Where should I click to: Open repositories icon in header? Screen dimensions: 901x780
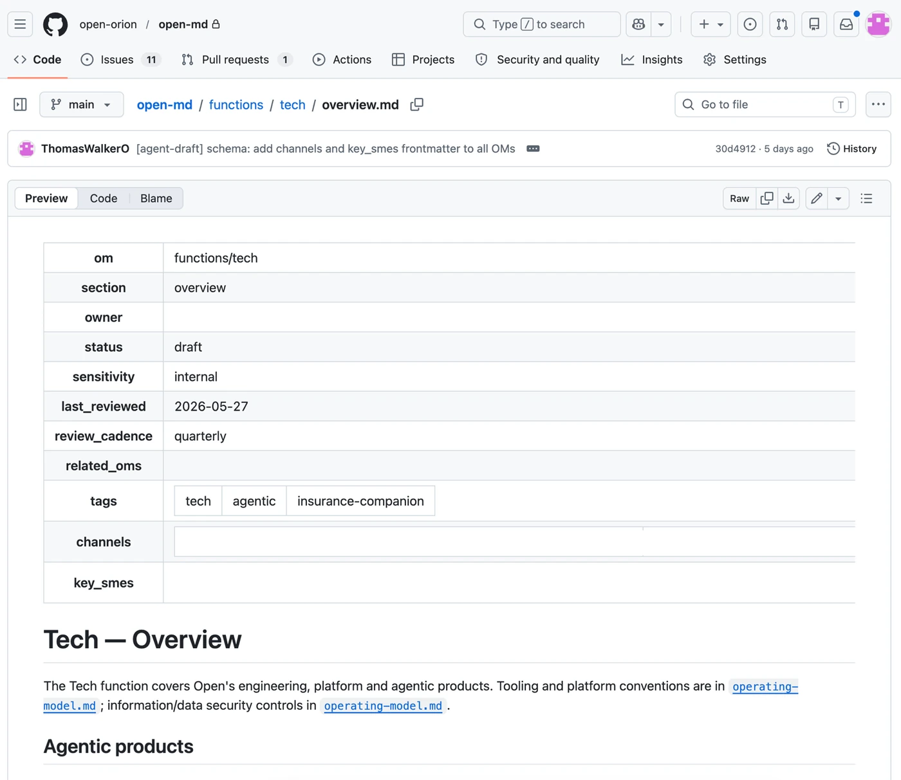[814, 24]
